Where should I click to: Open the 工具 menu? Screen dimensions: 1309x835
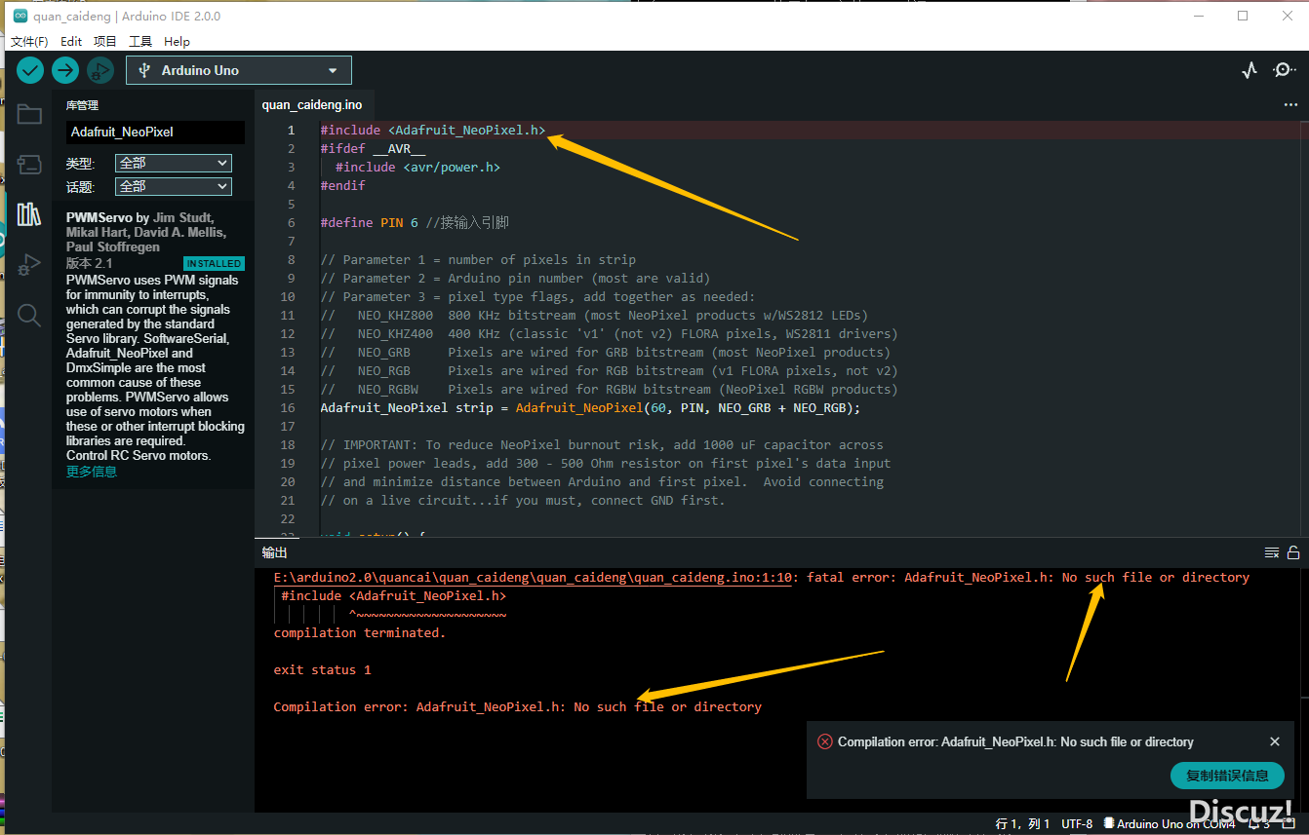140,42
